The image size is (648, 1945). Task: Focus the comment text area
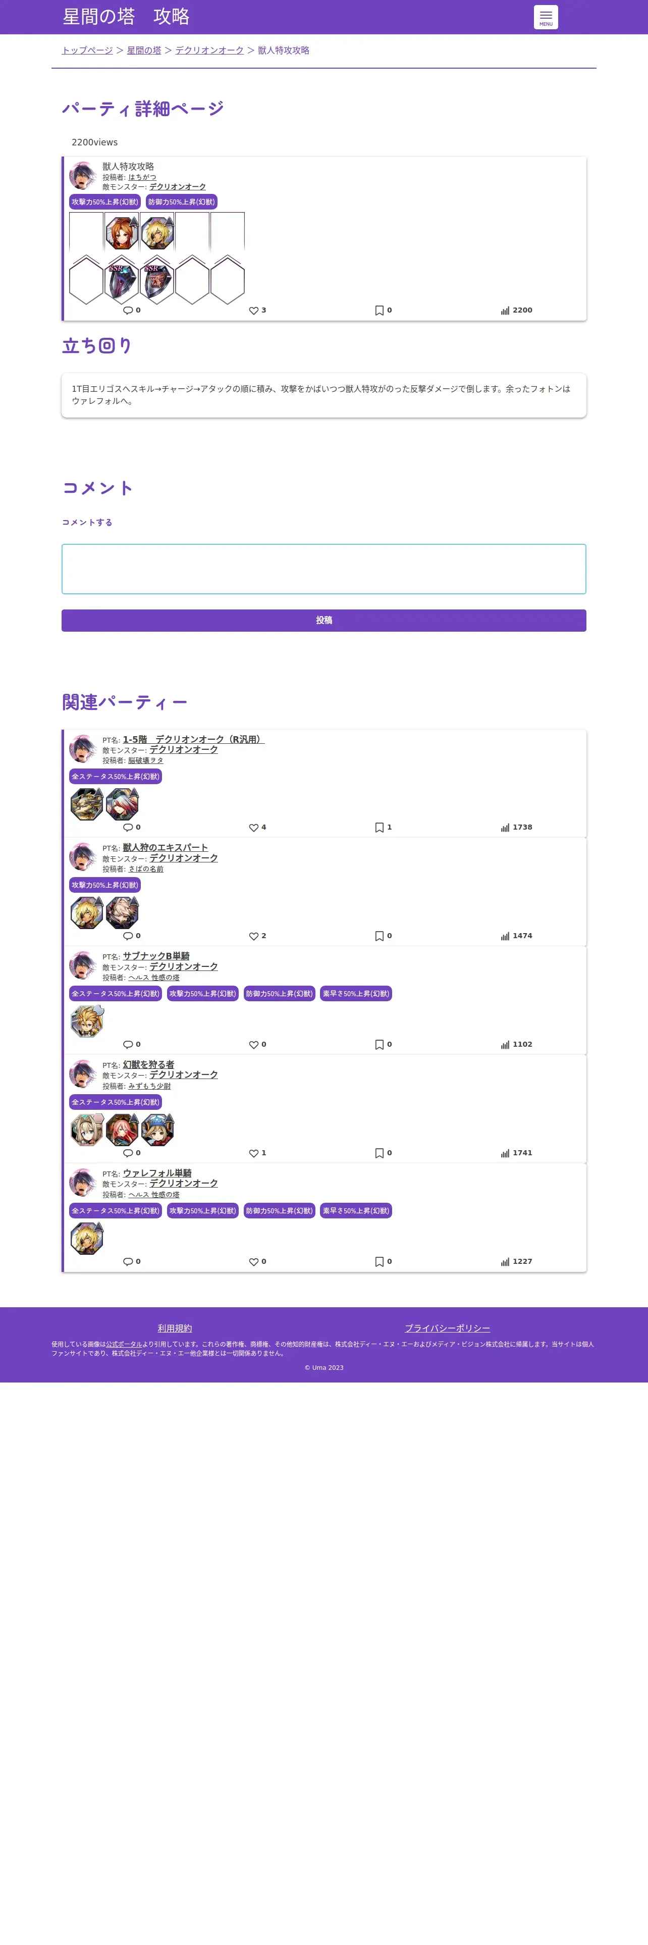pyautogui.click(x=323, y=569)
